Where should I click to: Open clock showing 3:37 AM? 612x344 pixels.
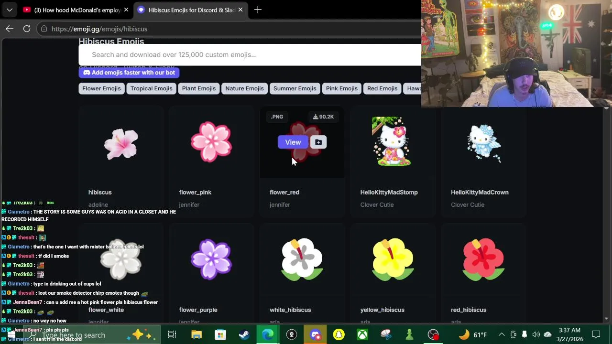pyautogui.click(x=569, y=334)
